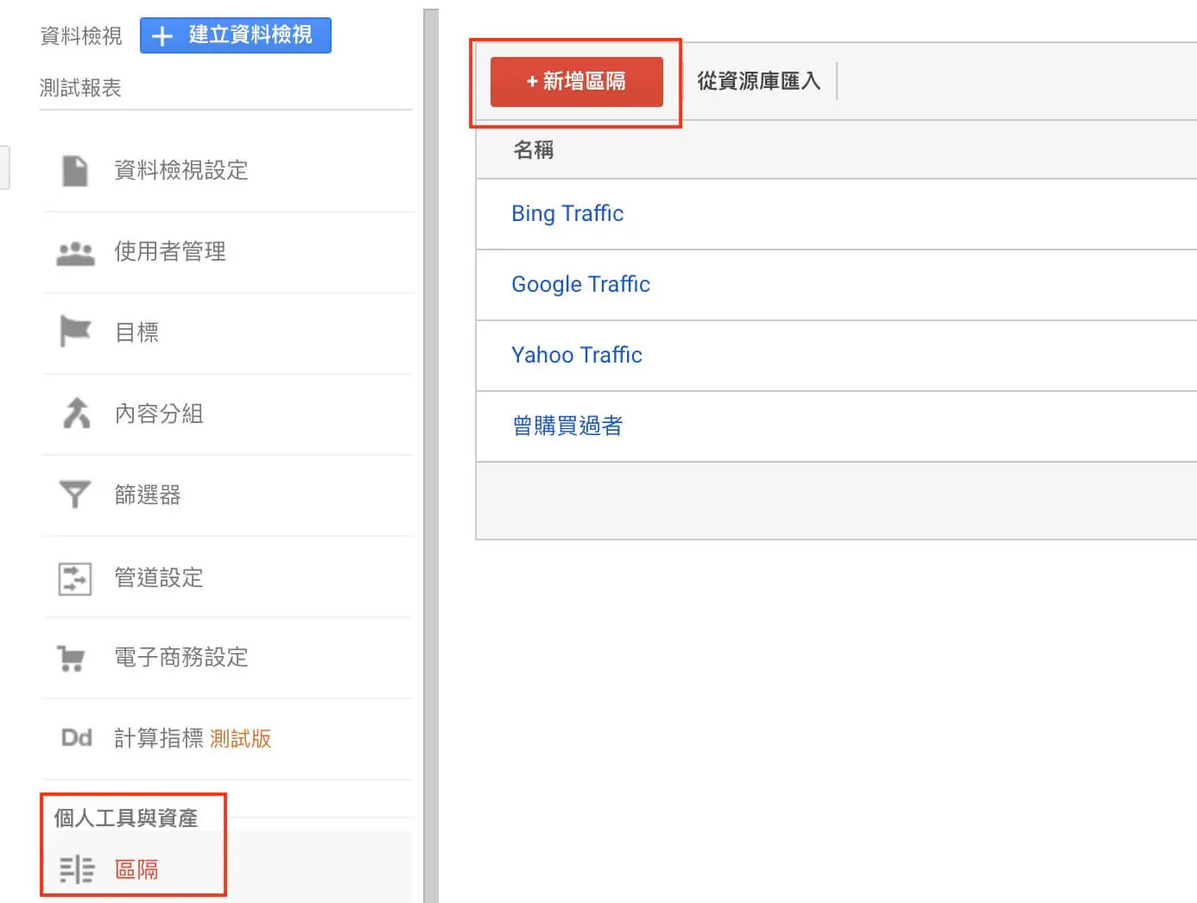1197x903 pixels.
Task: Click the 資料檢視 column label
Action: coord(81,35)
